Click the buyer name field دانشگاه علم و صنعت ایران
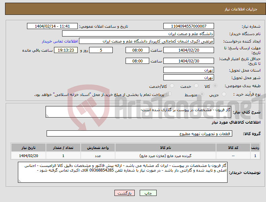 coord(138,33)
